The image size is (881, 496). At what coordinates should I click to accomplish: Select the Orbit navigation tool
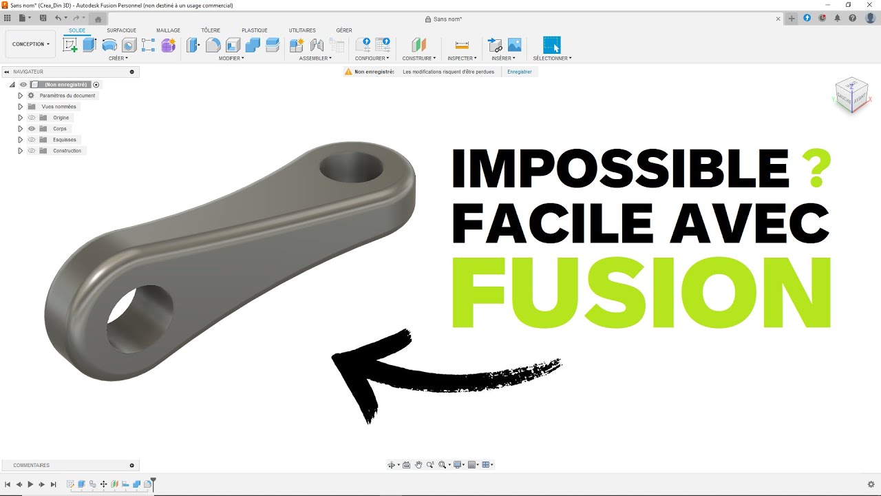[392, 465]
